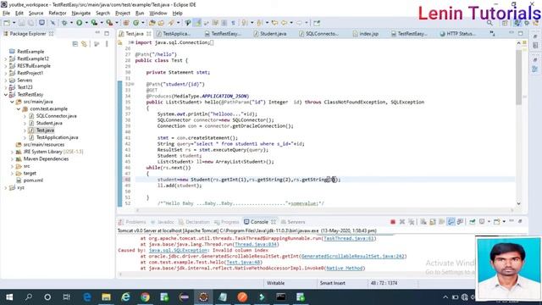Click the Back navigation arrow in the toolbar

[284, 23]
